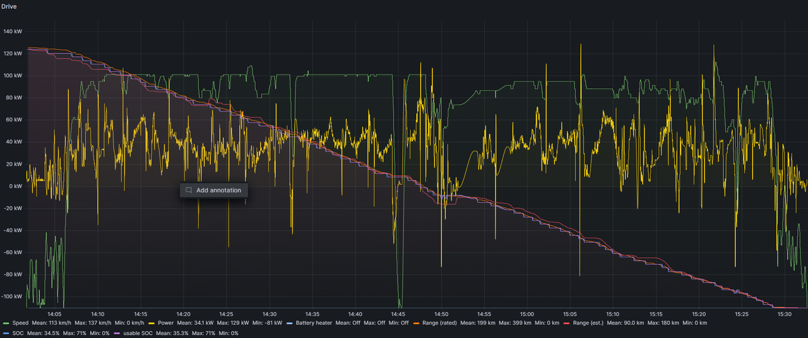Click the Power 'Min: -81 kW' legend value

pos(267,323)
